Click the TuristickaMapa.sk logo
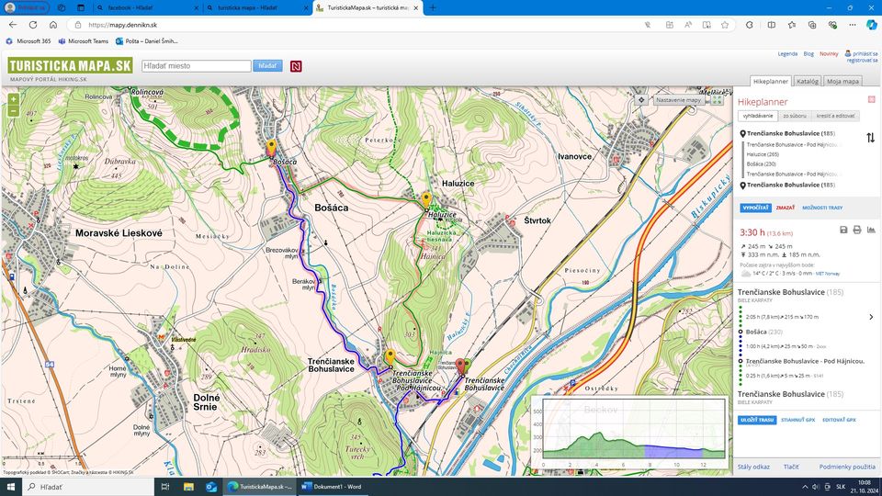The image size is (882, 496). click(71, 66)
